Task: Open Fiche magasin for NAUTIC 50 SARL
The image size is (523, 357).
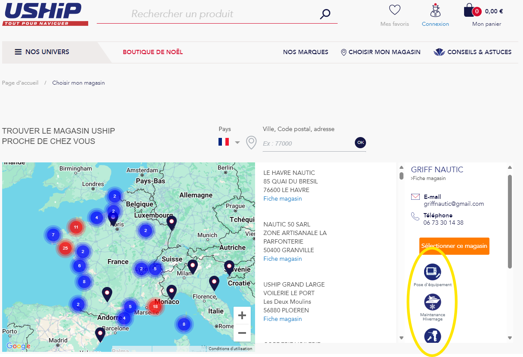Action: click(283, 259)
